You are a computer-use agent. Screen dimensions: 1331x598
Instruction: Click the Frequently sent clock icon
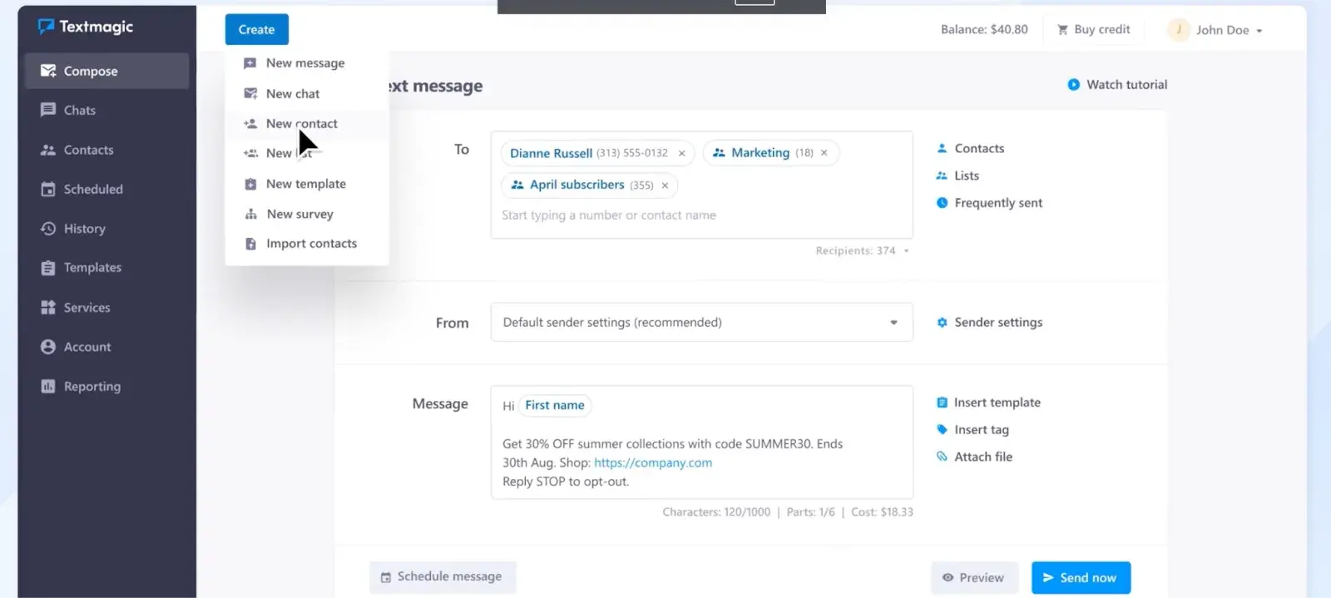[942, 203]
